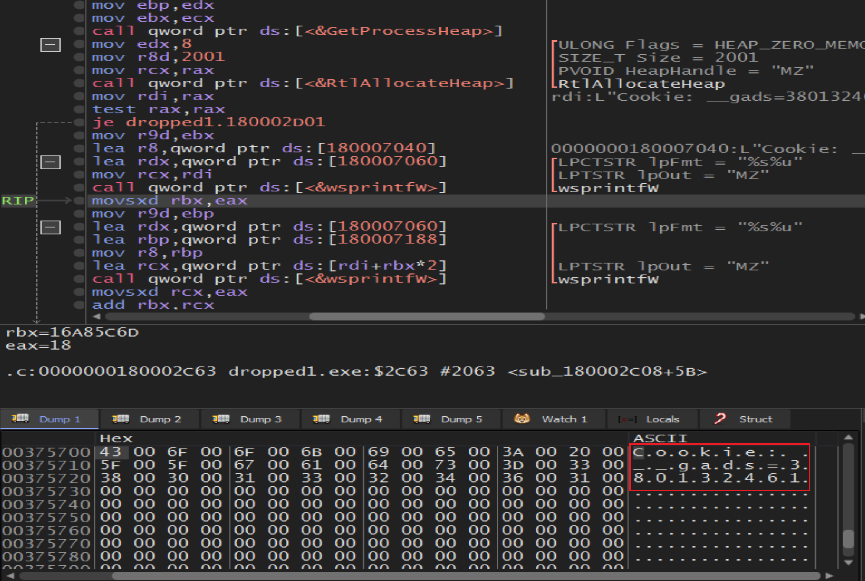Toggle breakpoint dot on call GetProcessHeap line

pyautogui.click(x=79, y=31)
